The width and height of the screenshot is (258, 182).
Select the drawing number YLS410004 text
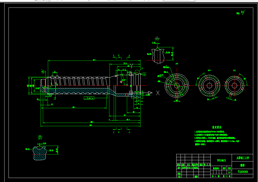(243, 172)
